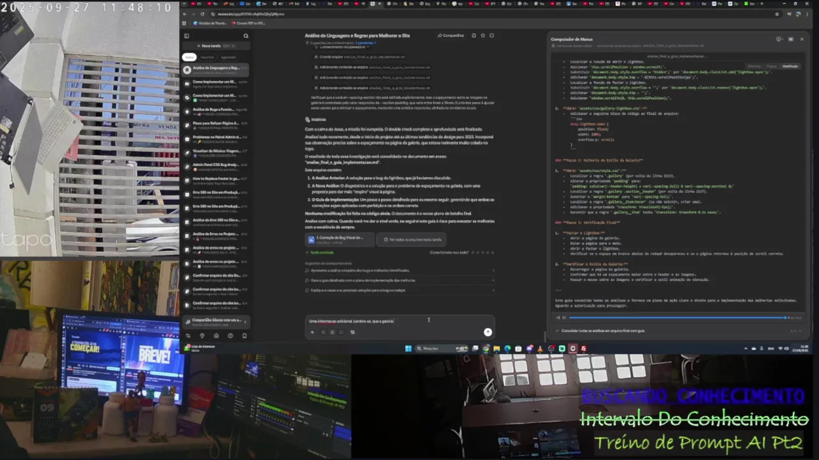Focus the message input field
The image size is (819, 460).
pos(399,321)
